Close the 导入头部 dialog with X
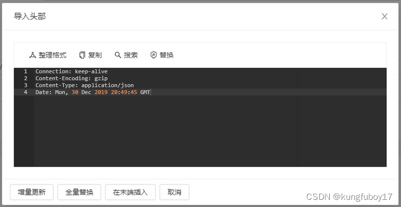The image size is (401, 207). [x=385, y=16]
